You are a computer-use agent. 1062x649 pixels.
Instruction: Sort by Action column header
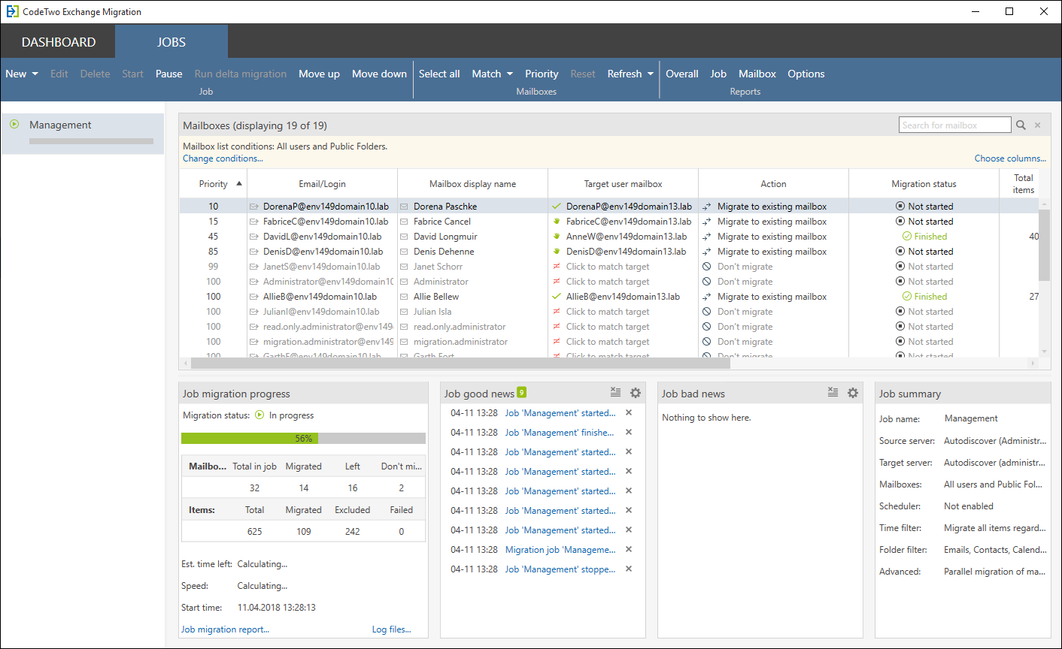773,184
